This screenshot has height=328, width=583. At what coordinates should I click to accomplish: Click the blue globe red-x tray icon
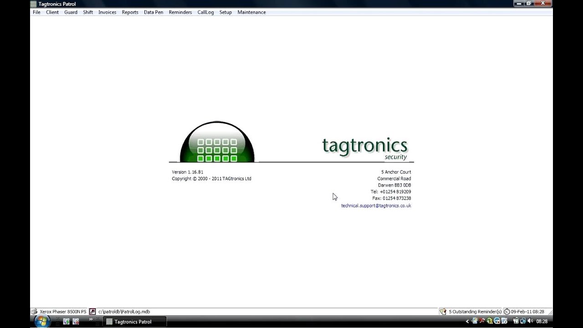pyautogui.click(x=497, y=322)
